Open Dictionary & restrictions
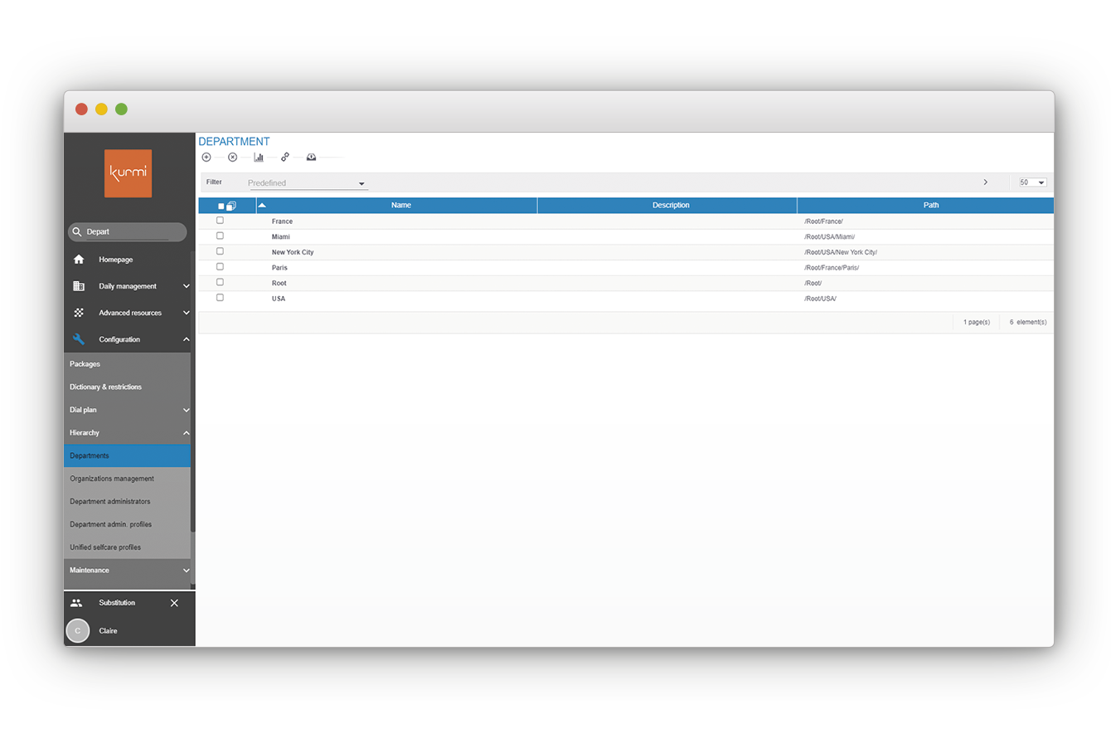This screenshot has height=748, width=1111. tap(127, 387)
